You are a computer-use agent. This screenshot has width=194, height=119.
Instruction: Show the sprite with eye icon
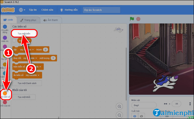click(135, 116)
